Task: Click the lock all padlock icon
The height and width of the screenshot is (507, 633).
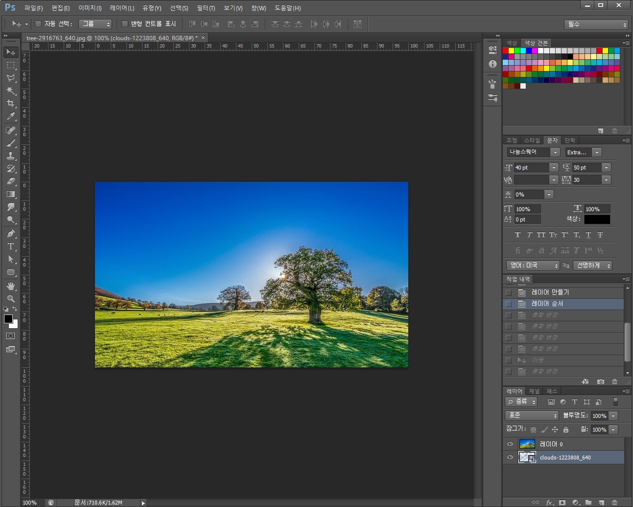Action: 566,430
